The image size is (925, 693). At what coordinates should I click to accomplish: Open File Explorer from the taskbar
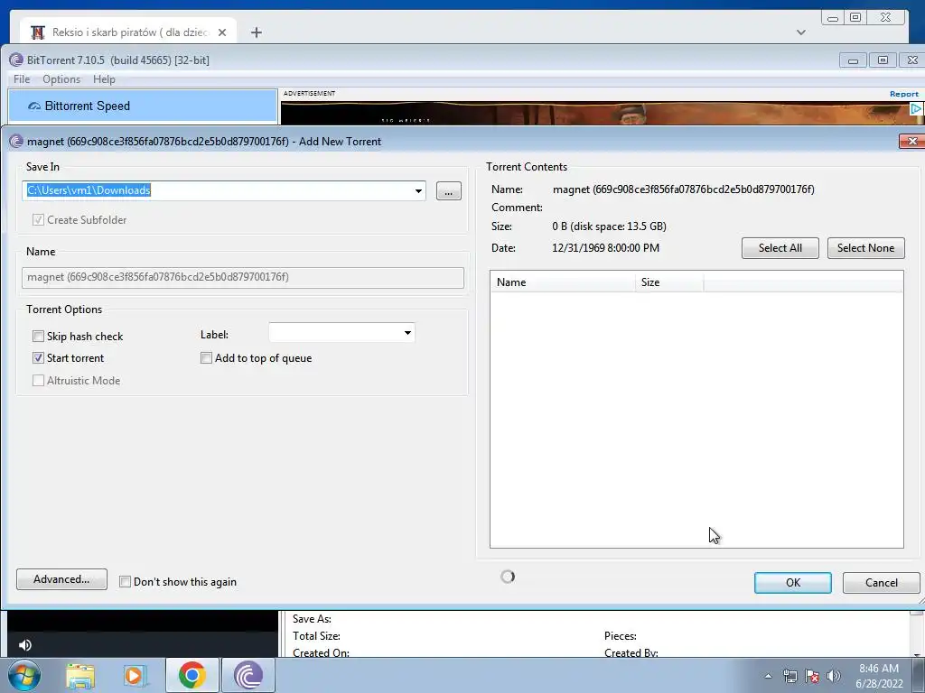(x=80, y=675)
